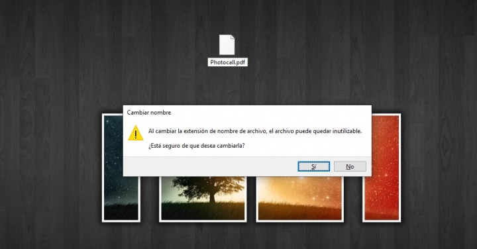Viewport: 477px width, 249px height.
Task: Click the Photocall.pdf file name label
Action: [227, 62]
